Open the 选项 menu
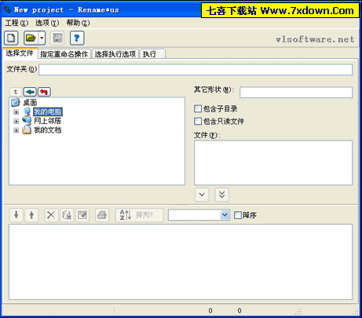The height and width of the screenshot is (318, 362). pos(47,23)
